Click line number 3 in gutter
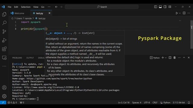Viewport: 193px width, 108px height. [15, 29]
